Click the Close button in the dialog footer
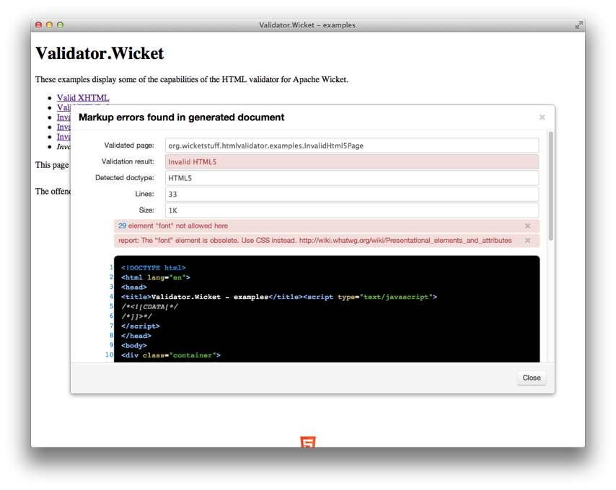 pyautogui.click(x=532, y=378)
